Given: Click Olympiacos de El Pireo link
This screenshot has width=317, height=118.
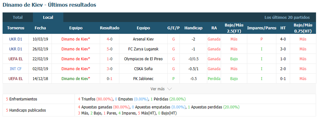Looking at the screenshot, I should pyautogui.click(x=144, y=59).
